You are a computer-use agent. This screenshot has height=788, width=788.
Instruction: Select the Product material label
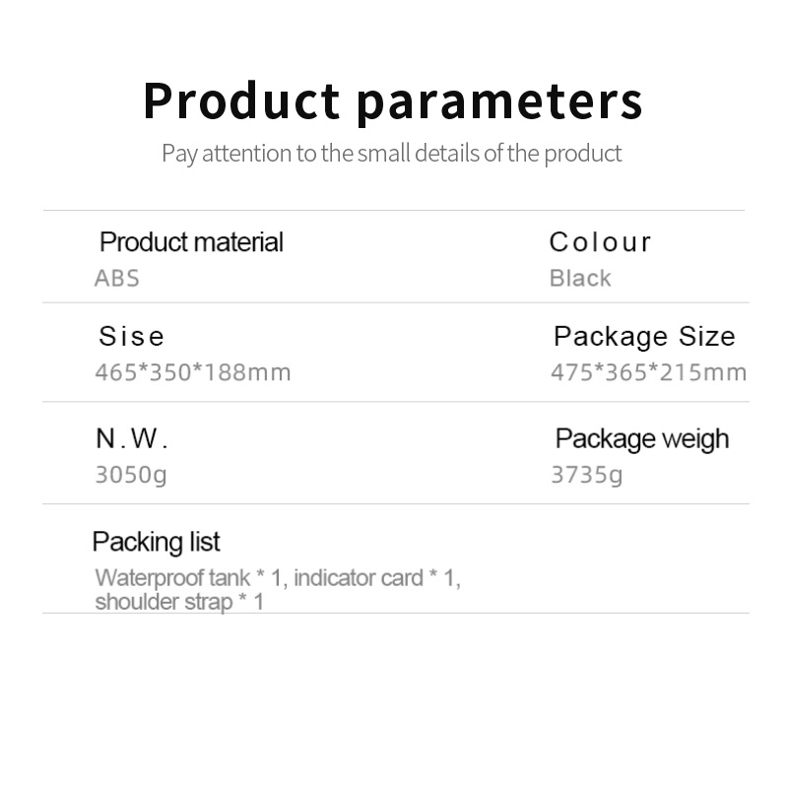click(x=191, y=242)
